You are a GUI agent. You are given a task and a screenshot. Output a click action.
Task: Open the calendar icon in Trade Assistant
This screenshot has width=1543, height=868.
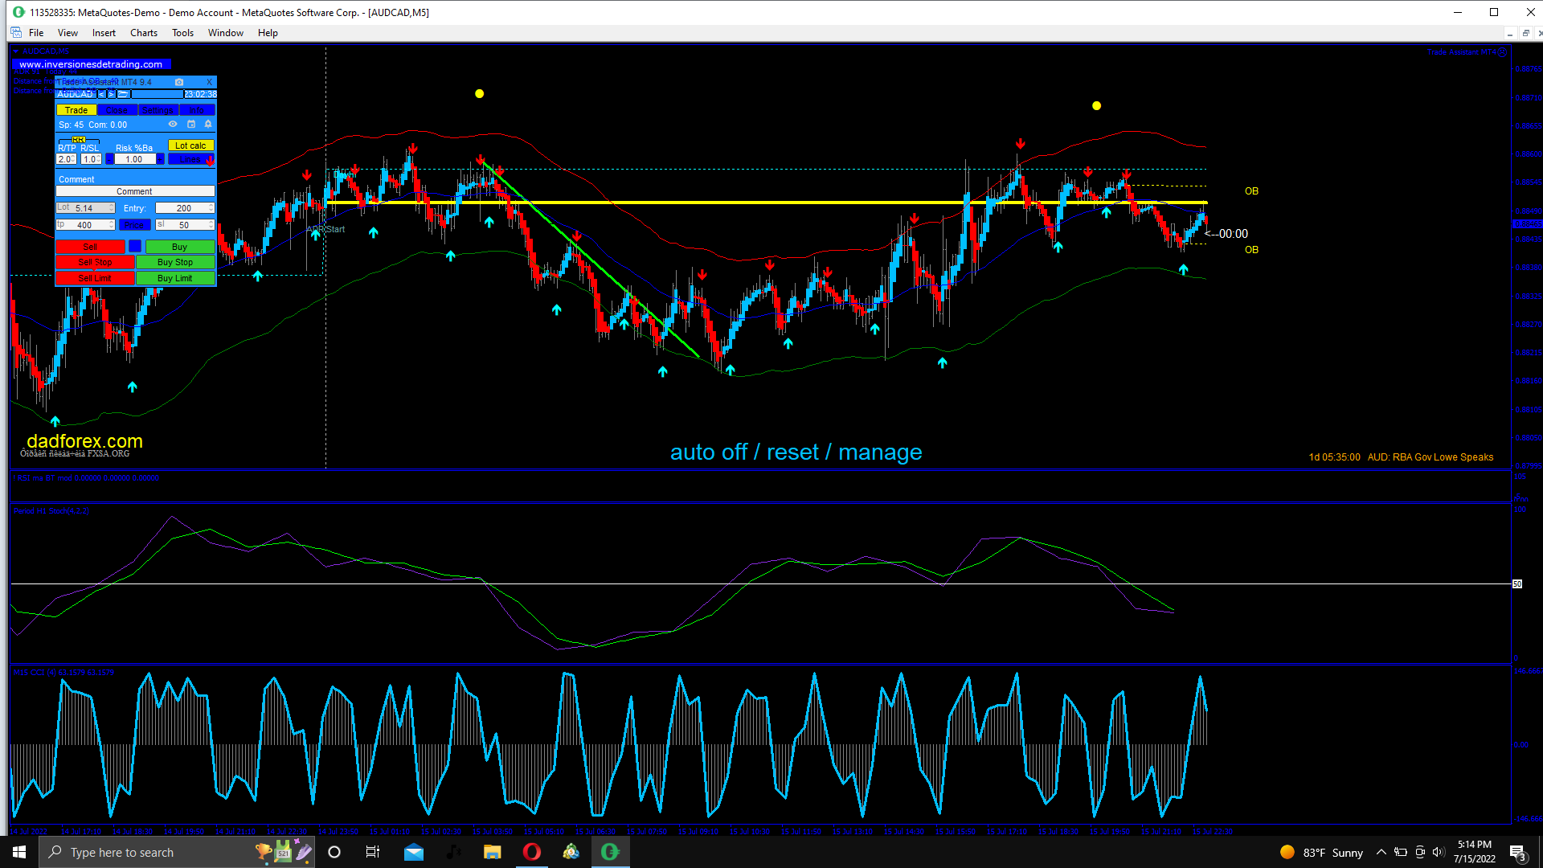191,124
